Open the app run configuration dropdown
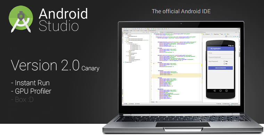Screen dimensions: 264x137 point(148,29)
